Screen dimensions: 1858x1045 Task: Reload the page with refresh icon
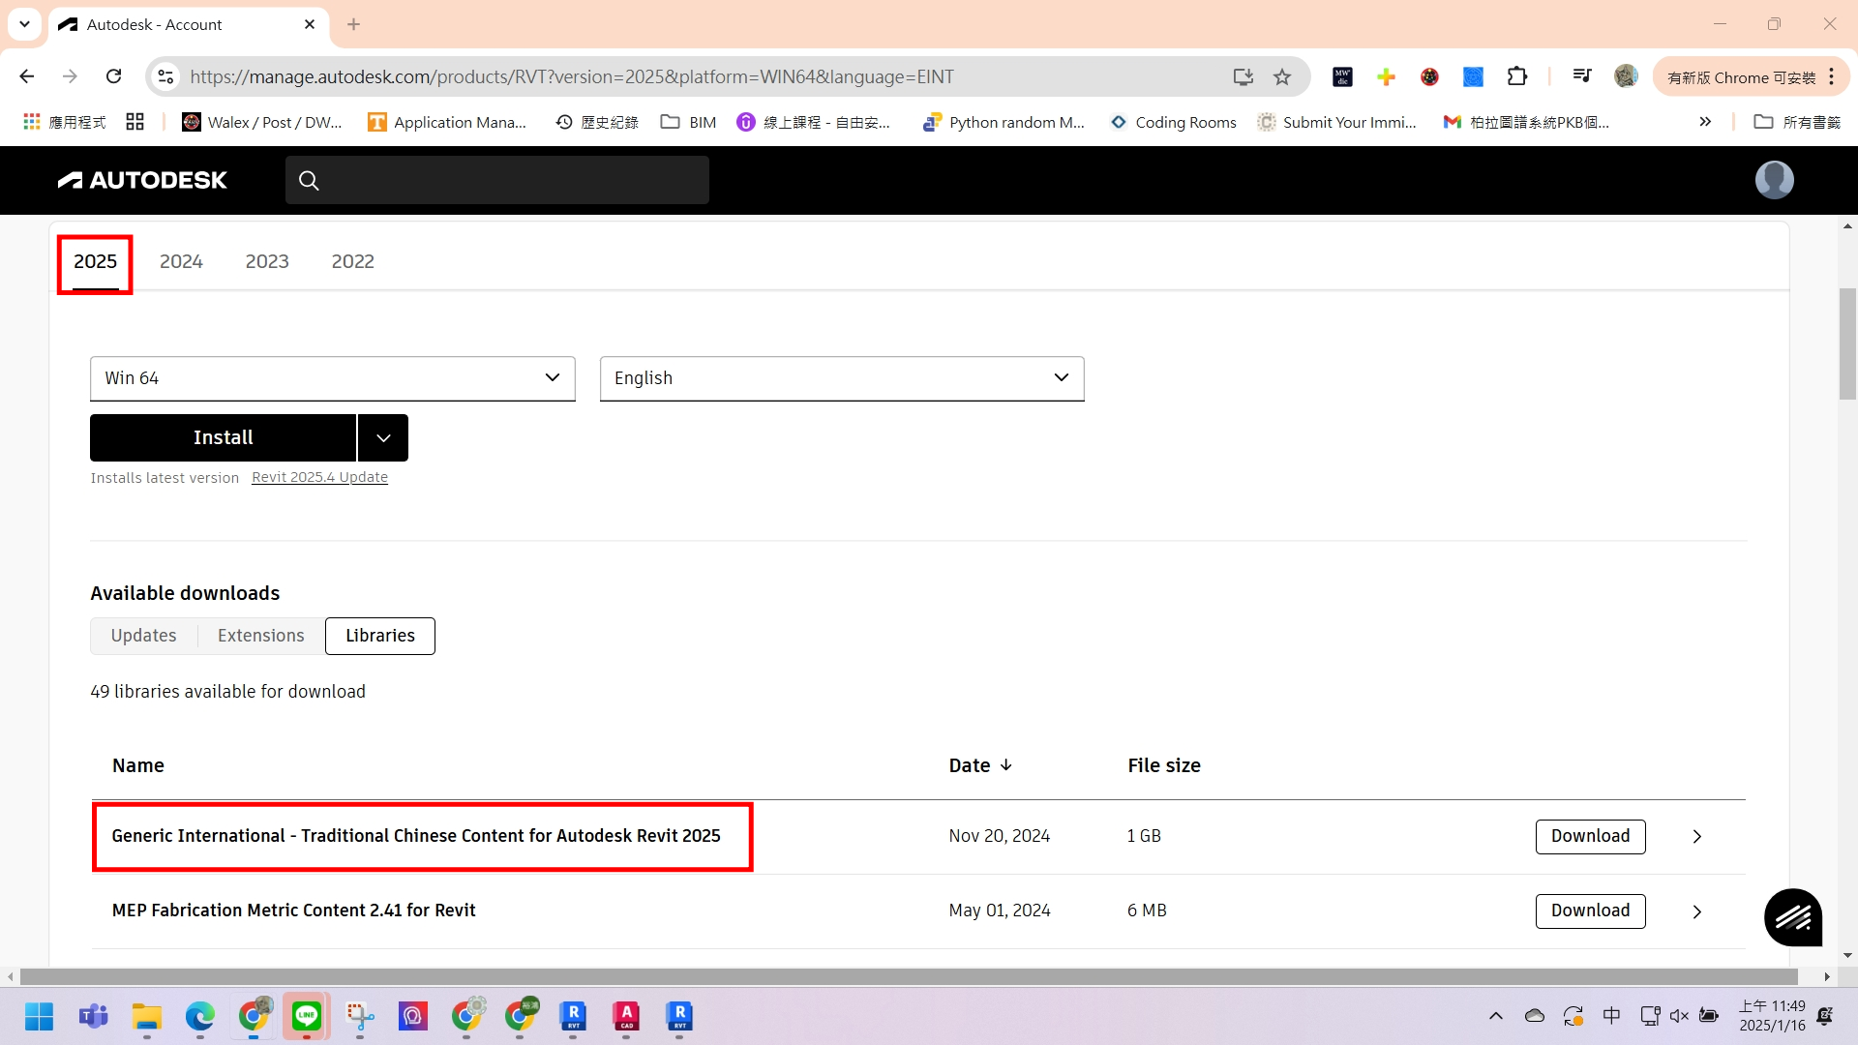point(114,76)
